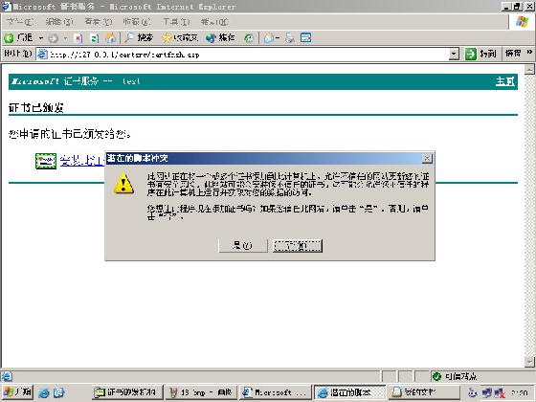Switch to the dialog's active IE-icon taskbar button

click(x=349, y=392)
